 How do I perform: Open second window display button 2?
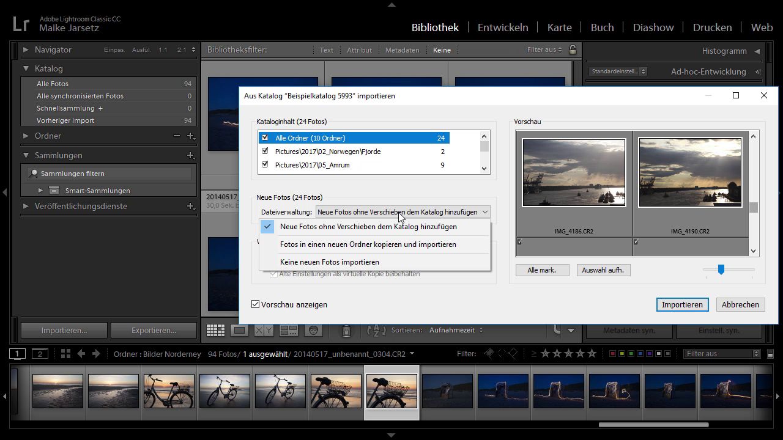click(x=40, y=354)
